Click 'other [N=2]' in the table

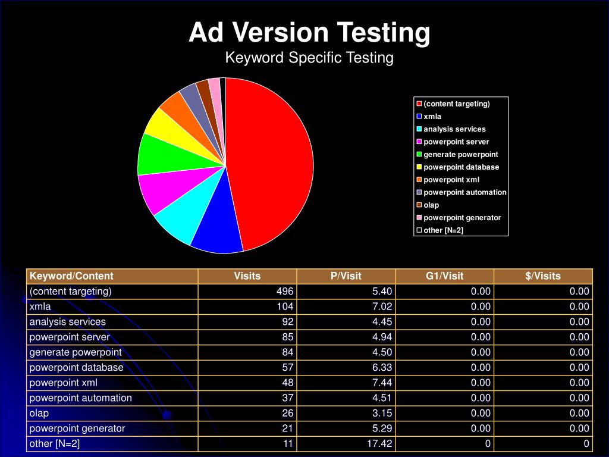[54, 444]
